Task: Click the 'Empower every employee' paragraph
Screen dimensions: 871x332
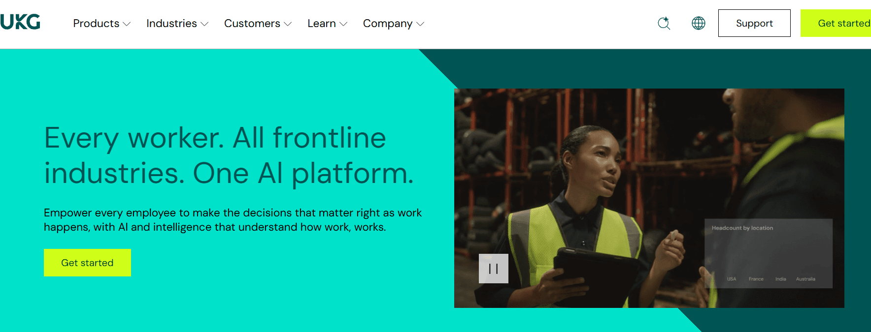Action: pos(233,220)
